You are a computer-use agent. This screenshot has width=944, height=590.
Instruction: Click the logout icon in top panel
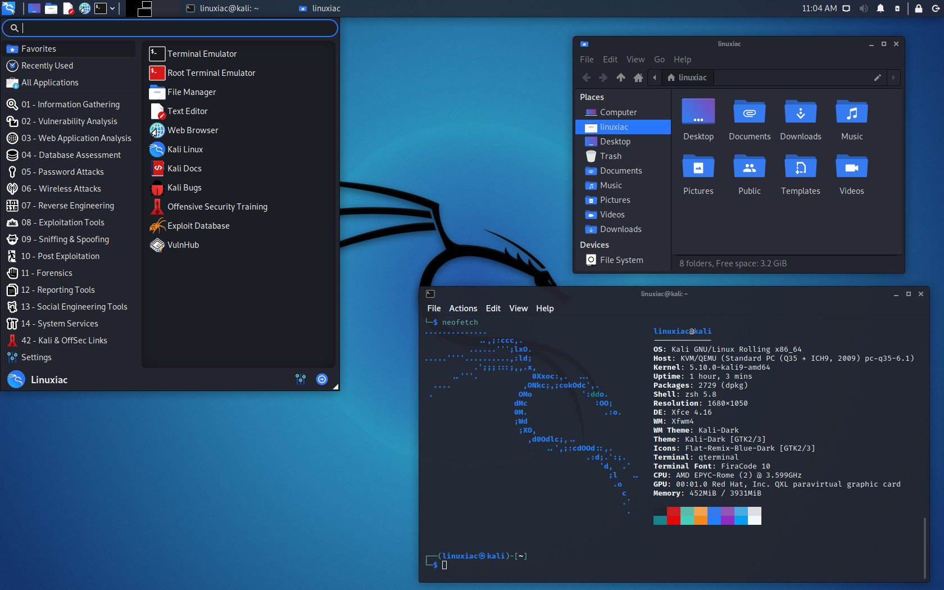coord(936,8)
